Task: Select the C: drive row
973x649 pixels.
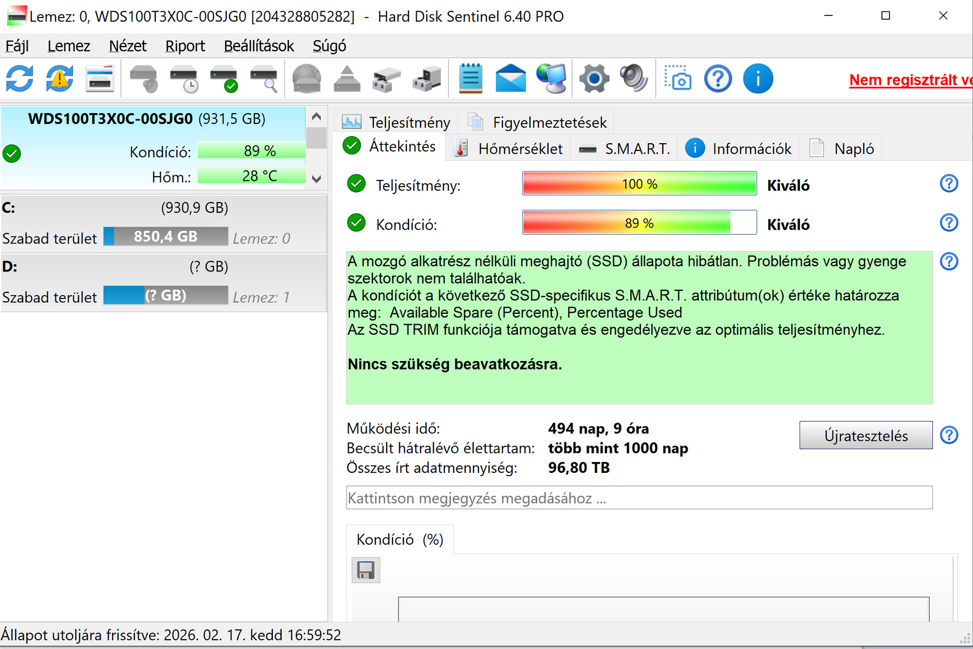Action: (164, 224)
